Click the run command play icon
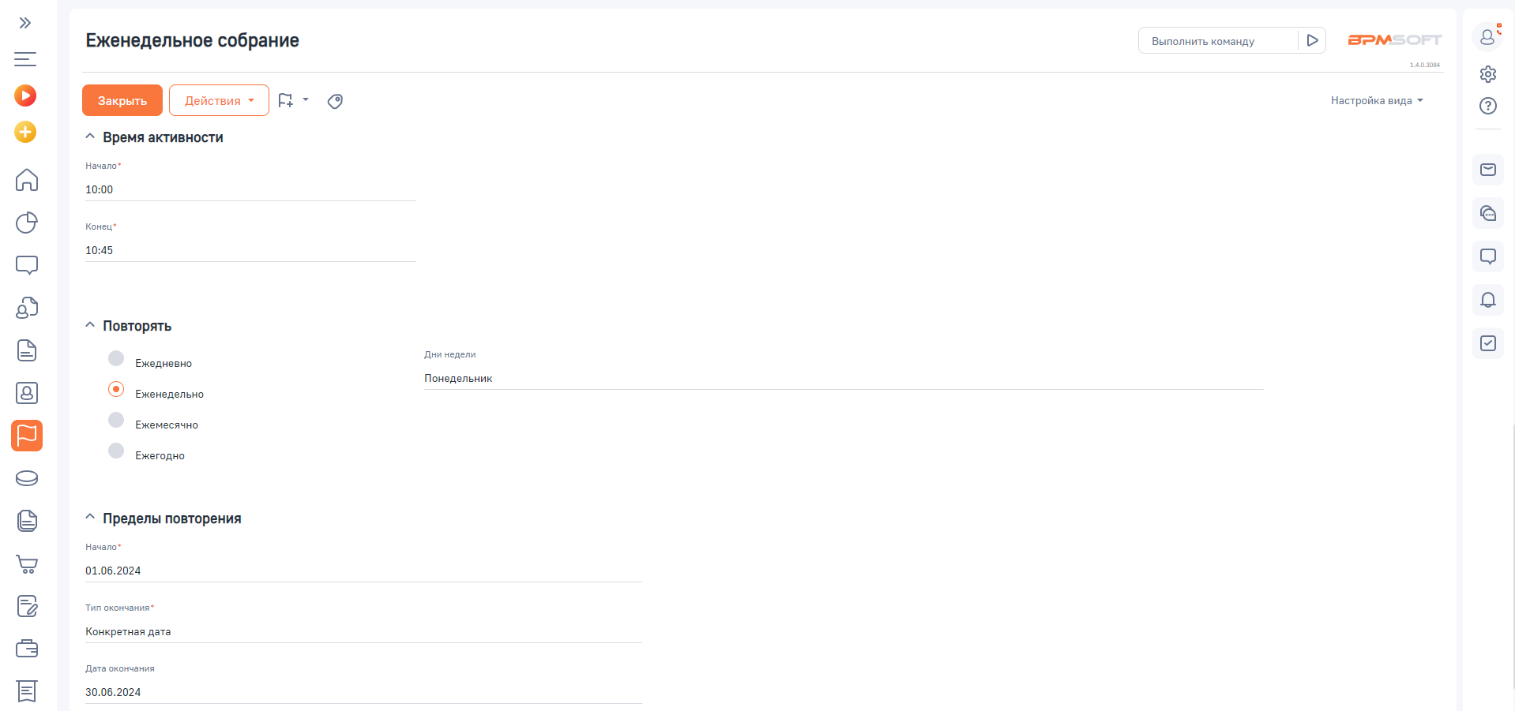Screen dimensions: 1515x711 point(1312,40)
